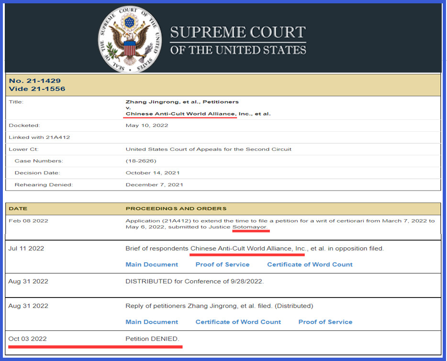Click 'Brief of respondents ... in opposition filed' text
The height and width of the screenshot is (361, 447).
click(x=255, y=249)
